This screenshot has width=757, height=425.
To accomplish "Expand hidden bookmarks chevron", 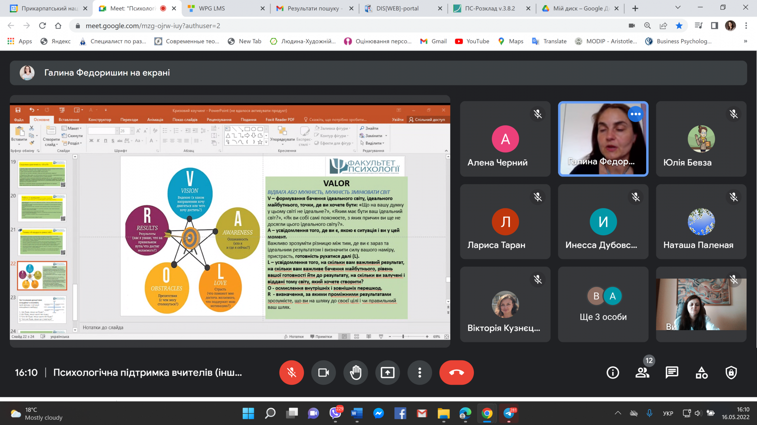I will pos(746,41).
